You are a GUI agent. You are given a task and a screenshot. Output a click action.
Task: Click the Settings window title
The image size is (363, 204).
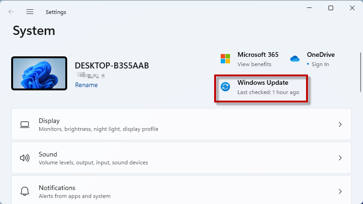tap(56, 12)
